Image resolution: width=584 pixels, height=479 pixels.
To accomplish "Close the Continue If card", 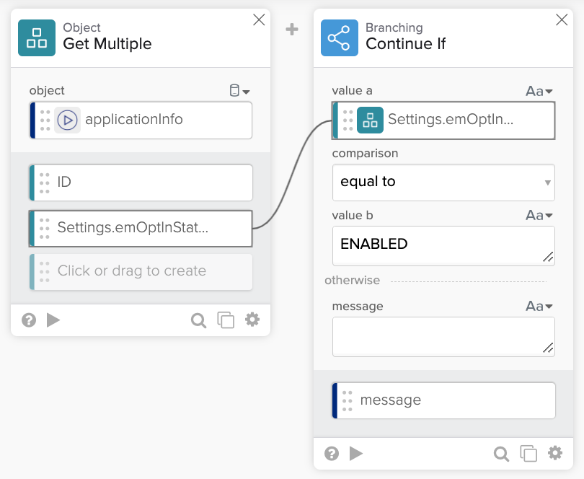I will click(562, 20).
